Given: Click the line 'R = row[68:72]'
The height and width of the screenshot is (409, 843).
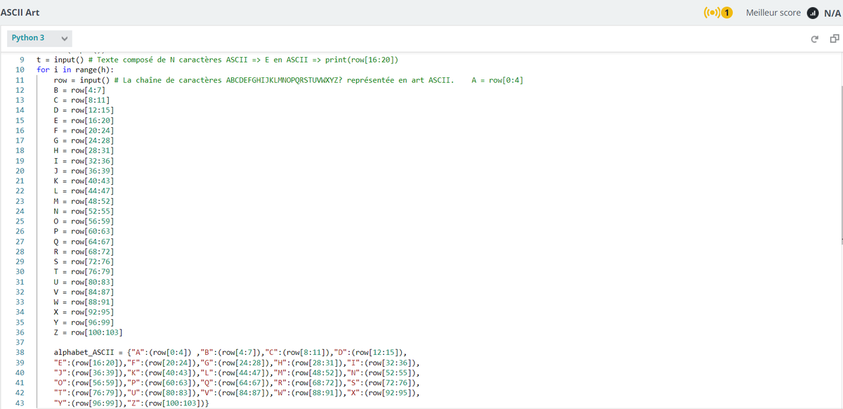Looking at the screenshot, I should (x=84, y=252).
